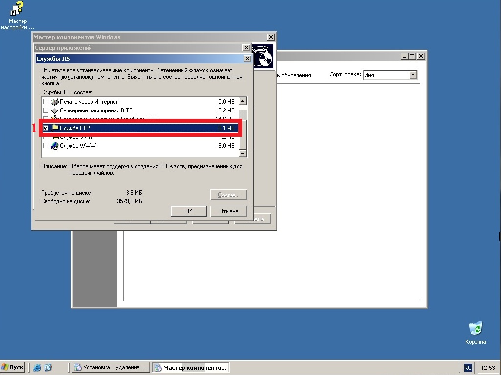The height and width of the screenshot is (375, 501).
Task: Open the Корзина recycle bin icon
Action: tap(476, 333)
